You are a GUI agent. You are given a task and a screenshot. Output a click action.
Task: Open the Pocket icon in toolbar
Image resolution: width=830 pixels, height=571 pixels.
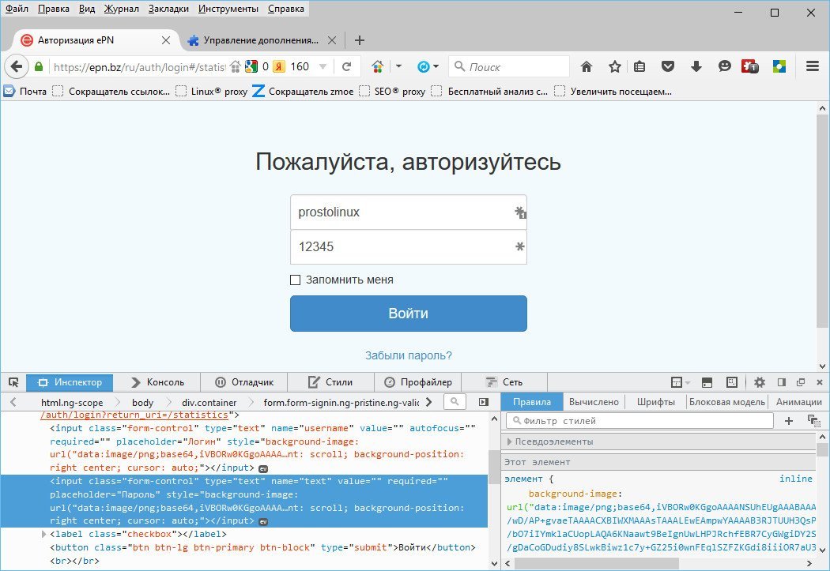[x=668, y=67]
